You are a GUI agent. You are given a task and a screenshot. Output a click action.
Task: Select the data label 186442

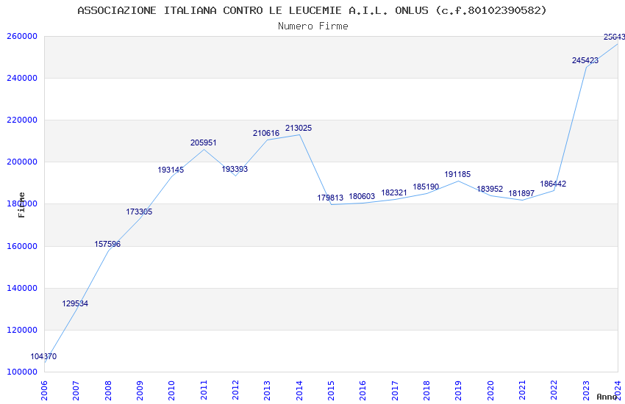tap(553, 184)
